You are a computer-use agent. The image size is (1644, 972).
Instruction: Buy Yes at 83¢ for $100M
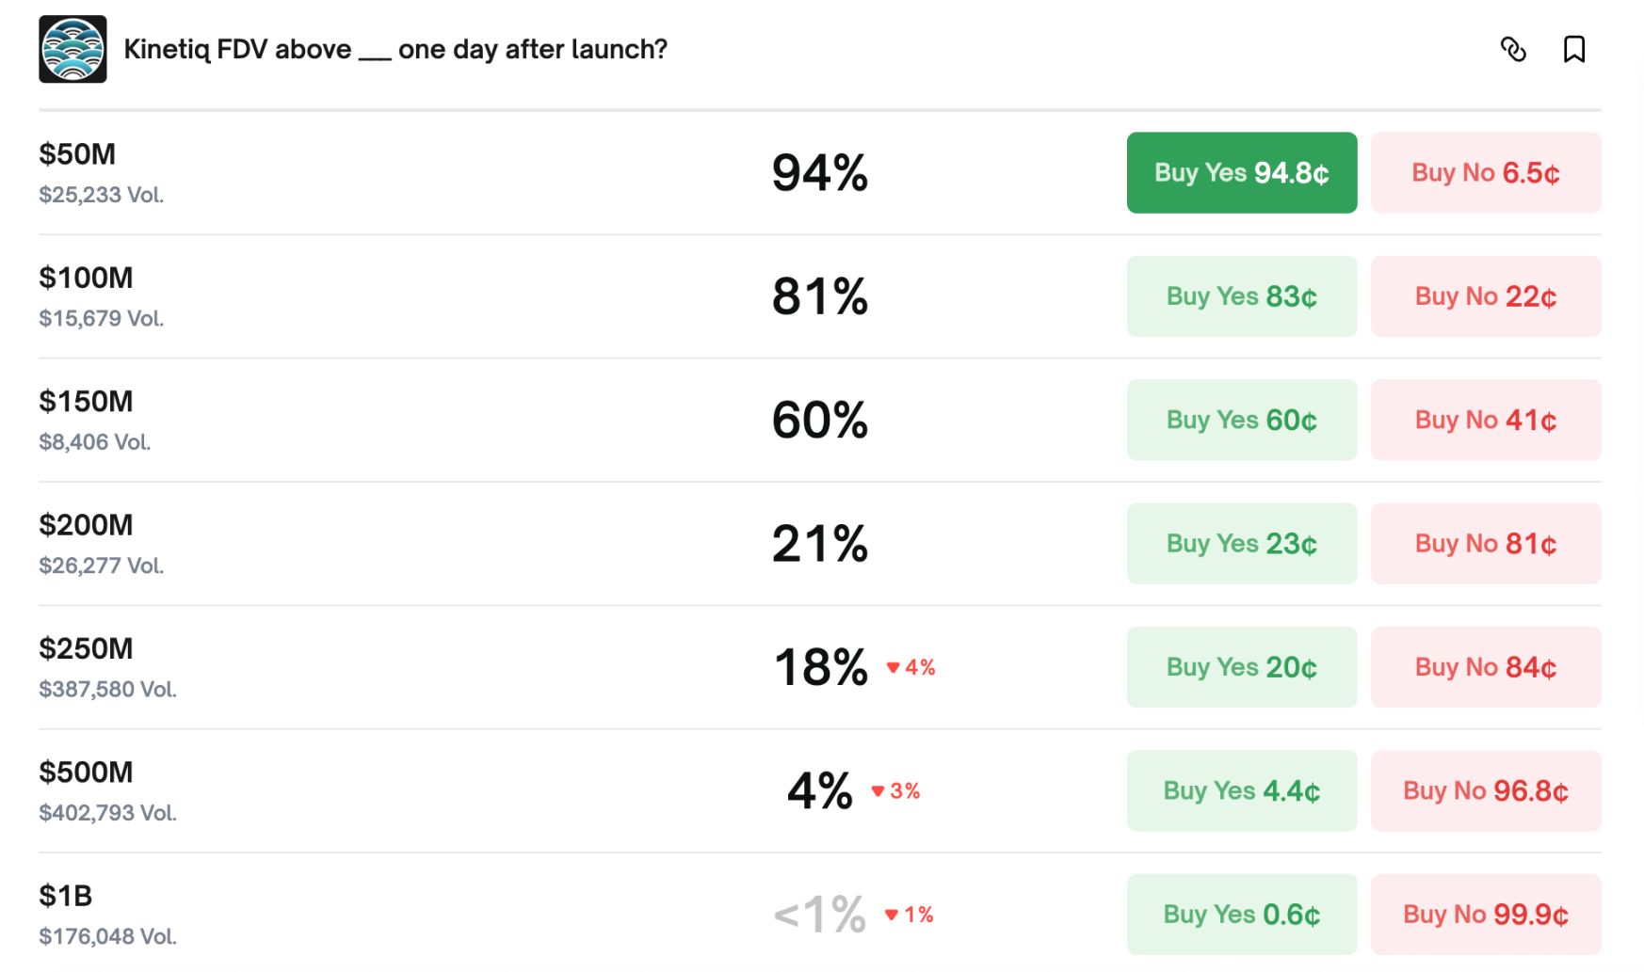(1241, 296)
